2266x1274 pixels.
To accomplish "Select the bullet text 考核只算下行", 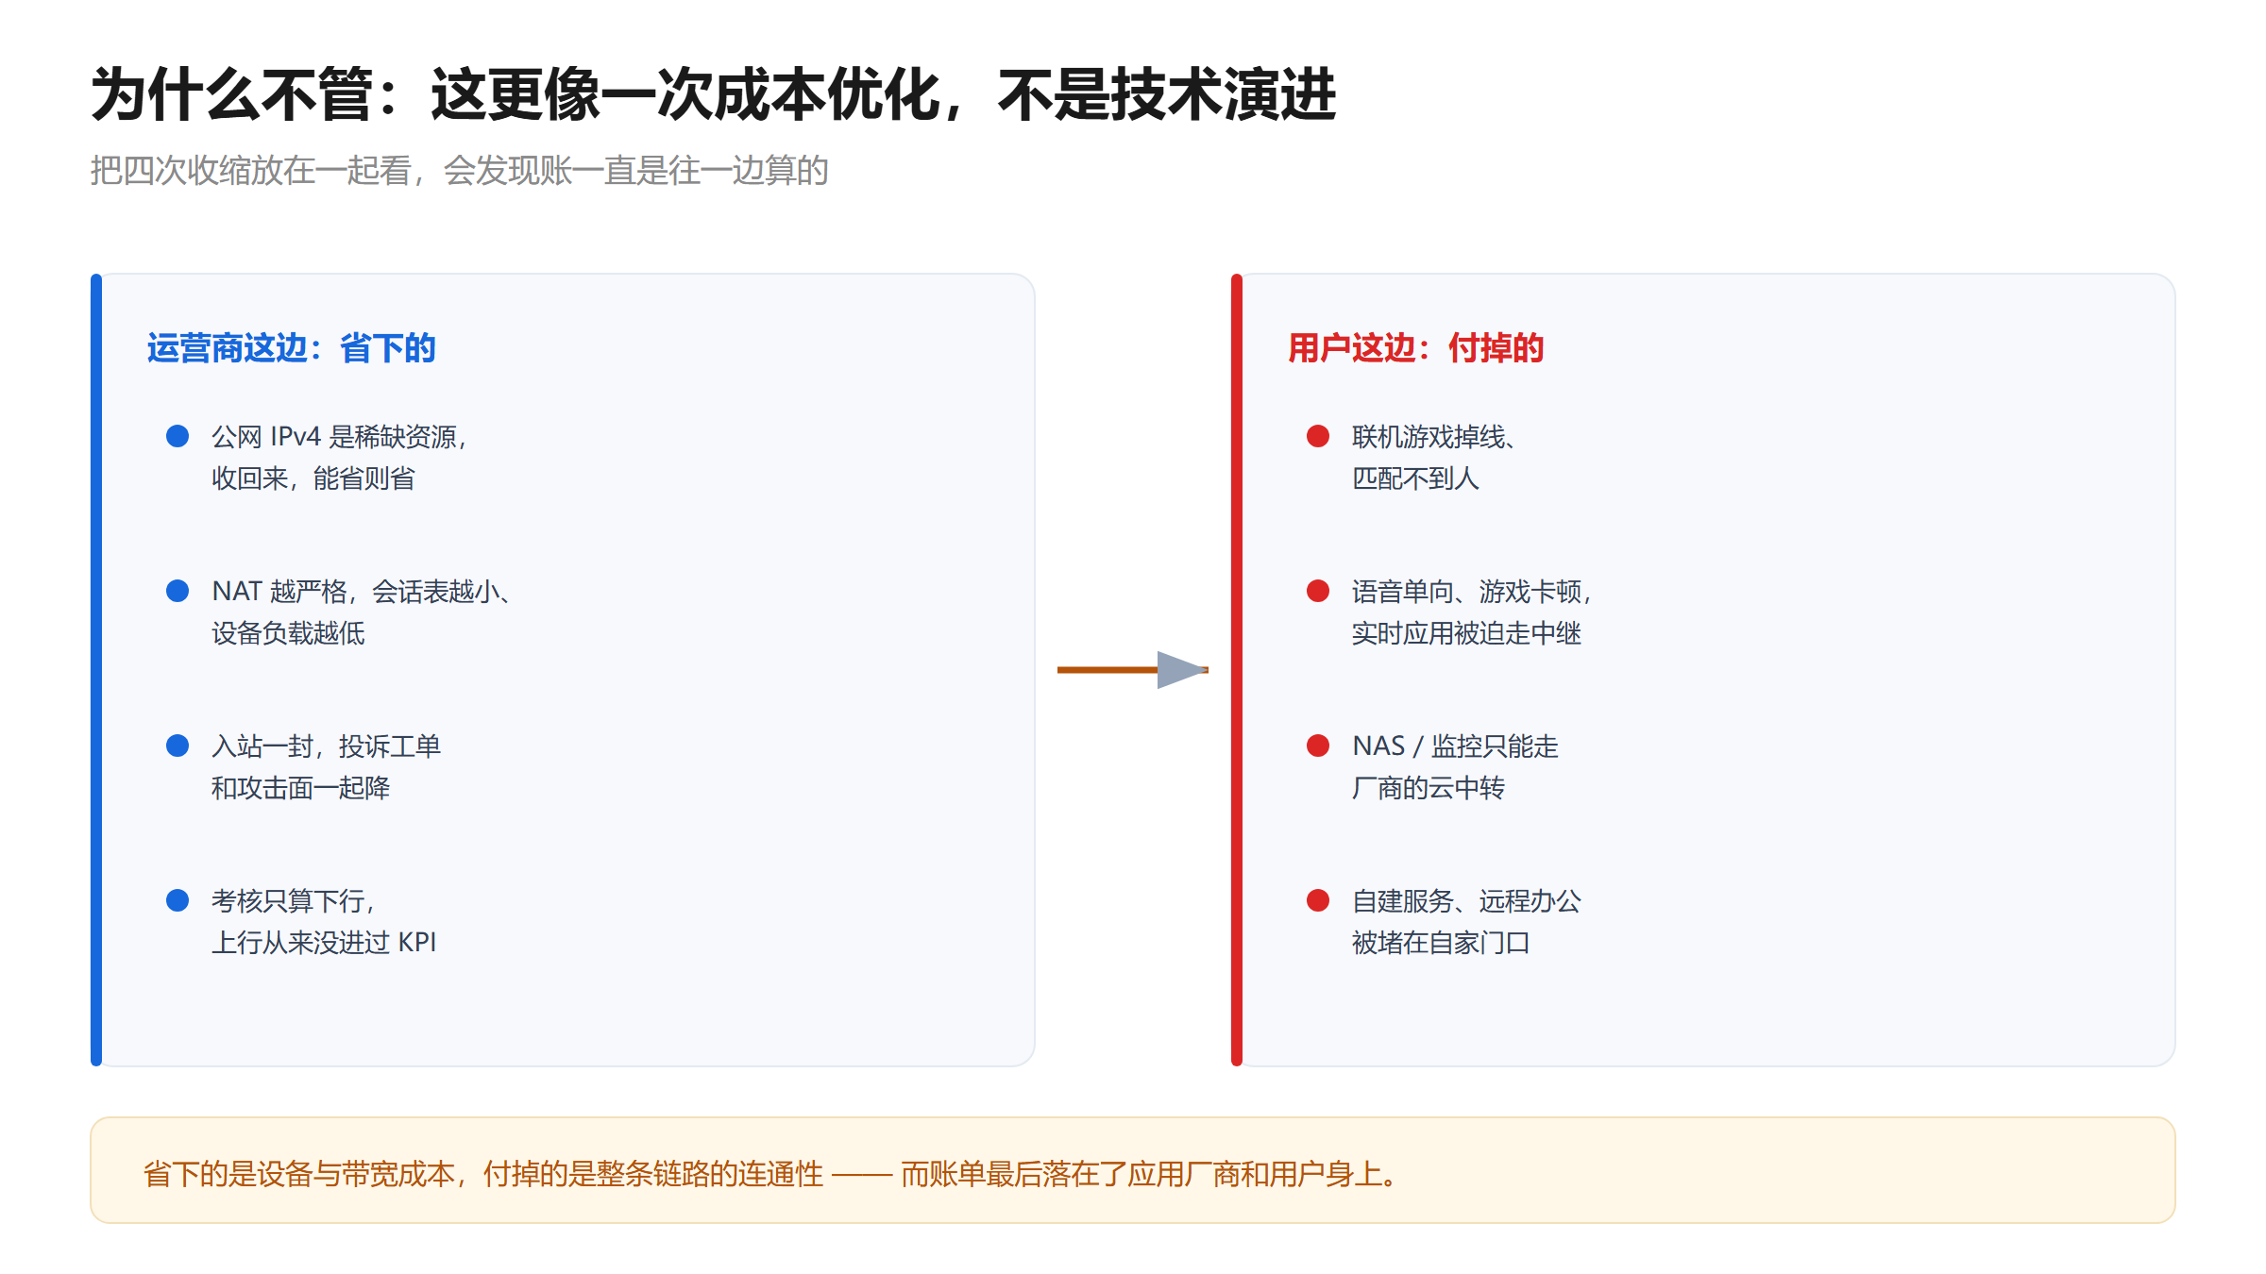I will pyautogui.click(x=324, y=922).
